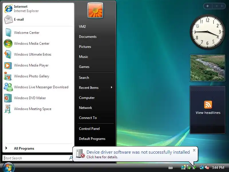
Task: Open the Pictures folder
Action: tap(85, 47)
